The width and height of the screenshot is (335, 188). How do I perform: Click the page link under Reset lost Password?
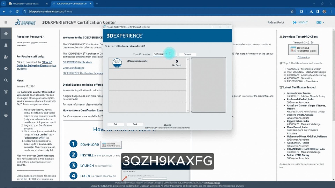(32, 42)
